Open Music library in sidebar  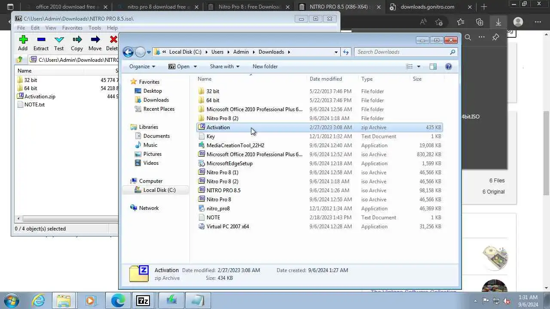(x=150, y=145)
